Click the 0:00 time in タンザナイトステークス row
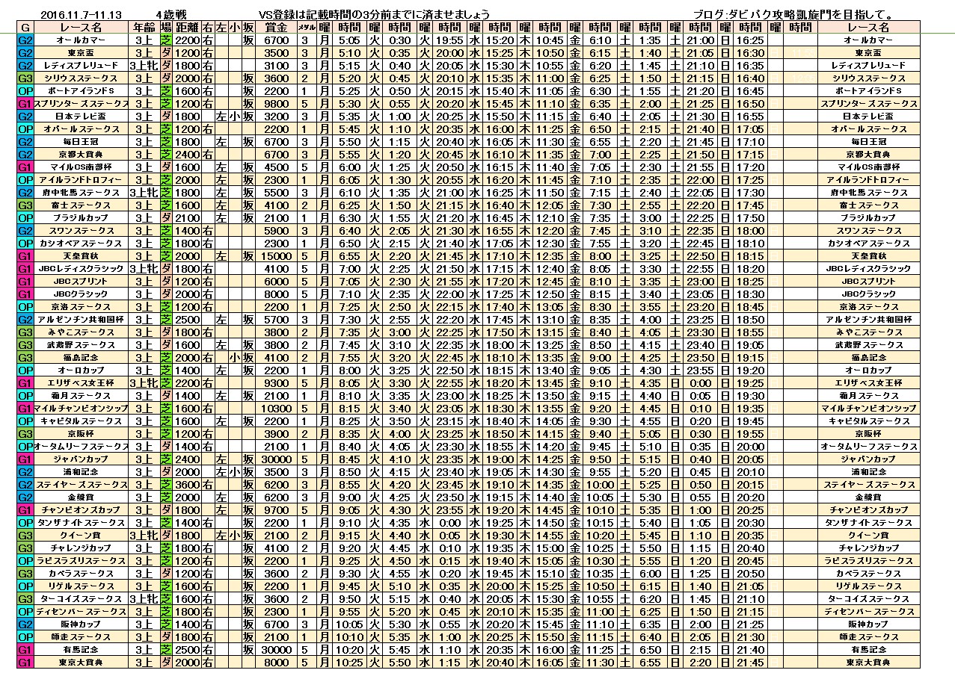Viewport: 955px width, 679px height. click(450, 522)
